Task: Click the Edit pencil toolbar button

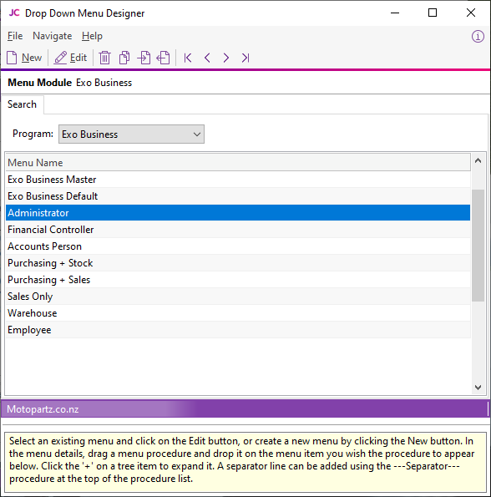Action: (70, 58)
